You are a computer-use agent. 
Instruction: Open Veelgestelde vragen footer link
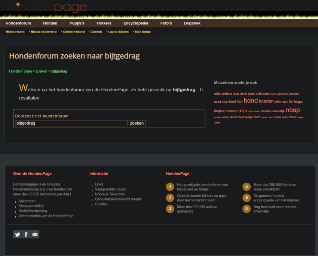point(111,189)
